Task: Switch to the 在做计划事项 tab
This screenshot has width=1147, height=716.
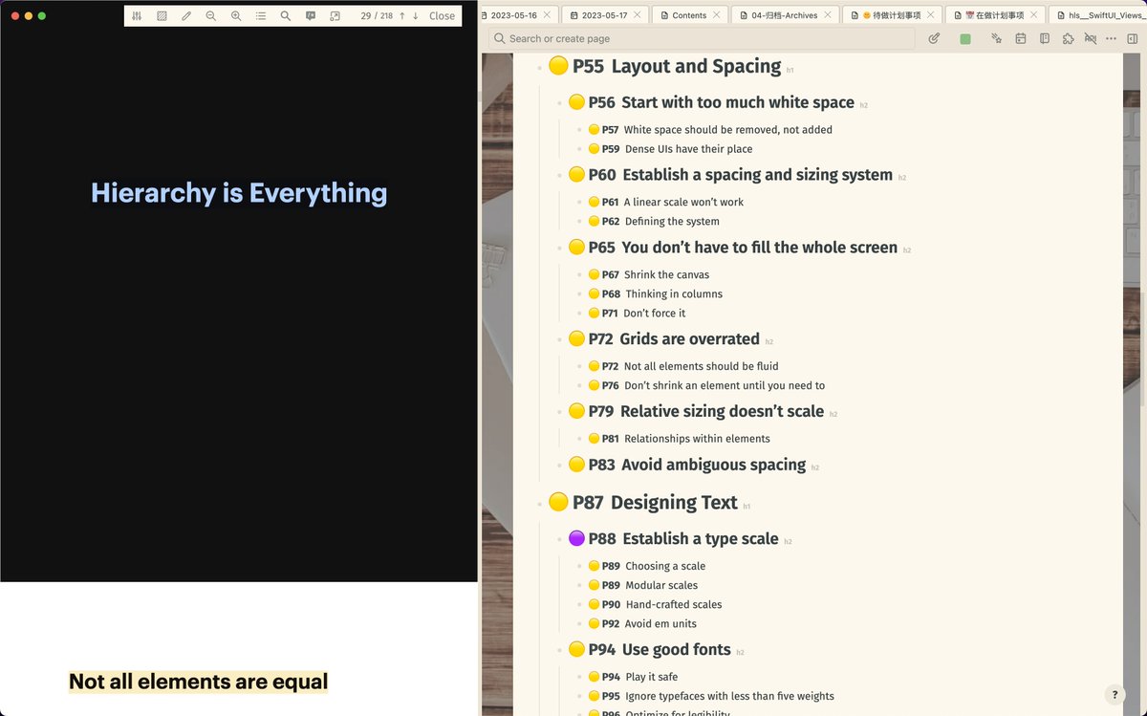Action: click(x=994, y=15)
